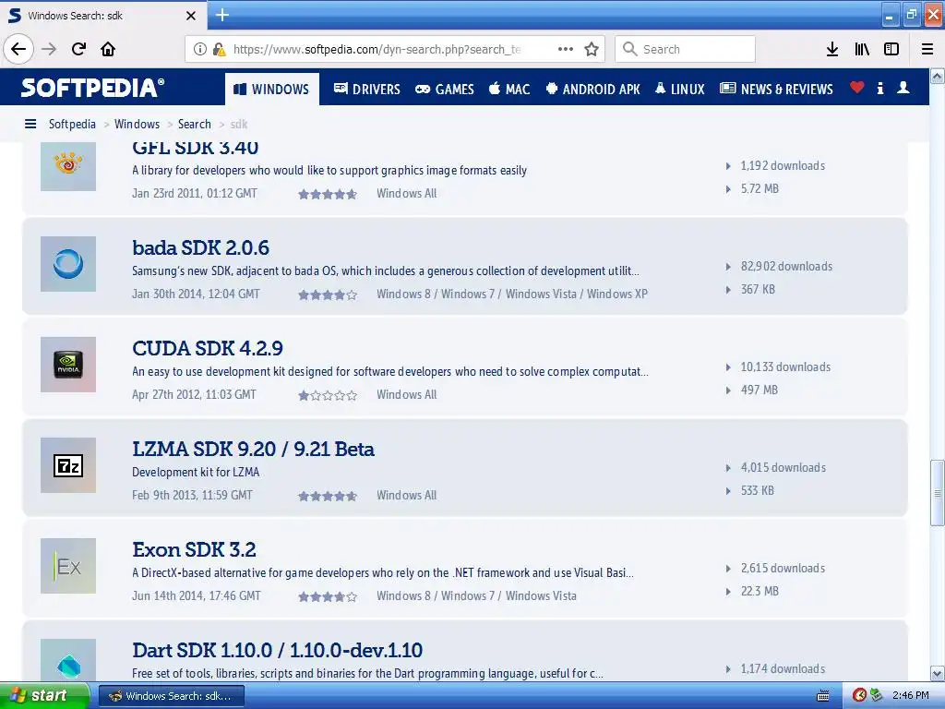Click the page scrollbar up arrow

click(938, 76)
